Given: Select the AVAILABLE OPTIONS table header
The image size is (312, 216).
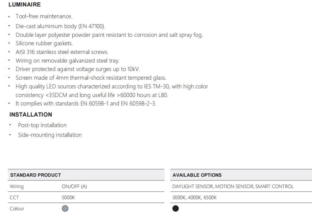Looking at the screenshot, I should (x=197, y=175).
